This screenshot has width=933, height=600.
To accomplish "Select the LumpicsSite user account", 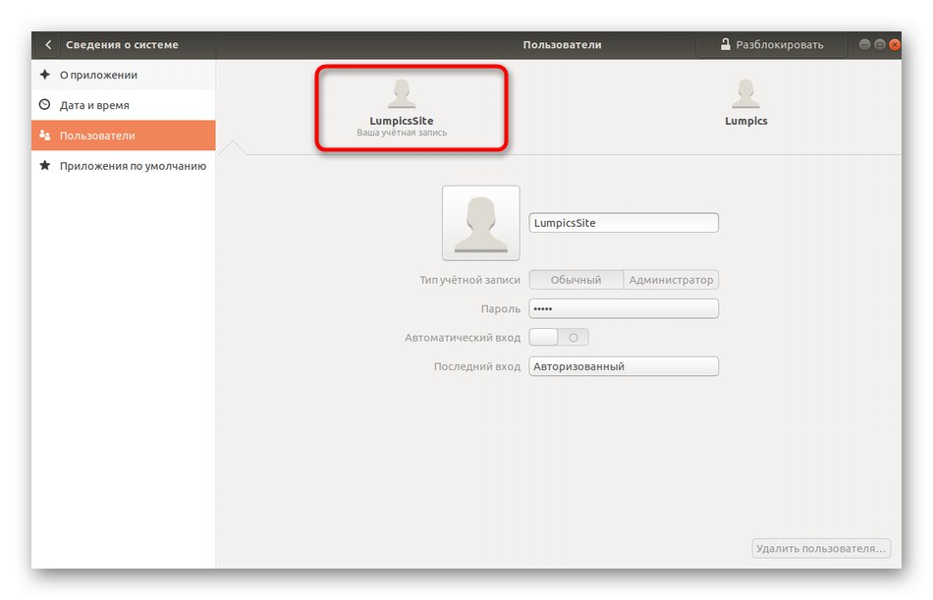I will pyautogui.click(x=402, y=108).
